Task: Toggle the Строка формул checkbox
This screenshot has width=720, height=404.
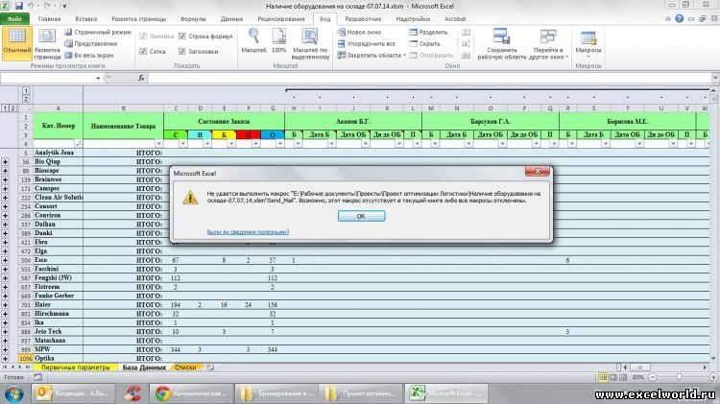Action: point(180,36)
